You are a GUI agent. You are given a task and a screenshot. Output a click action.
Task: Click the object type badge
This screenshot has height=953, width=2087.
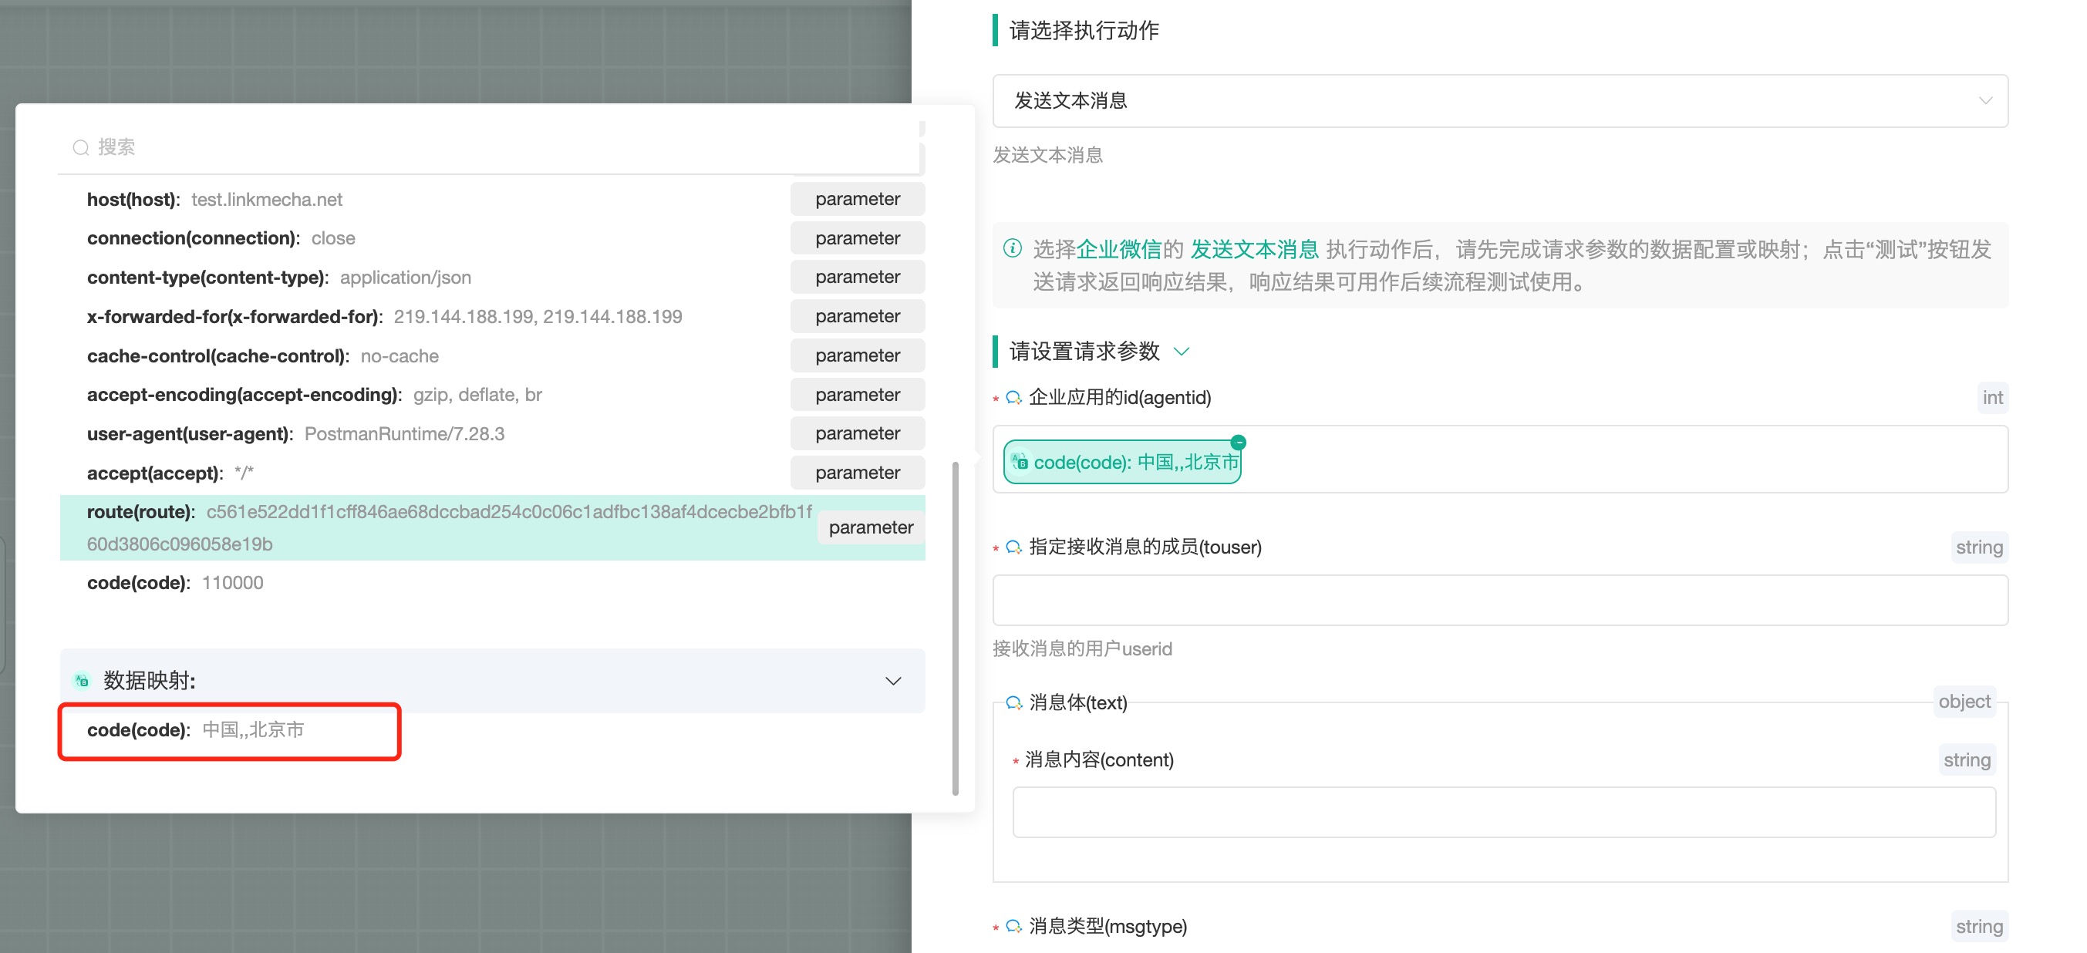tap(1964, 702)
